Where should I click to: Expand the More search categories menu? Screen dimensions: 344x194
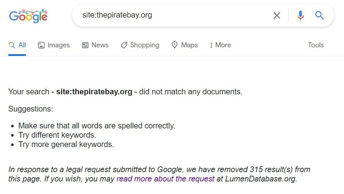(220, 45)
